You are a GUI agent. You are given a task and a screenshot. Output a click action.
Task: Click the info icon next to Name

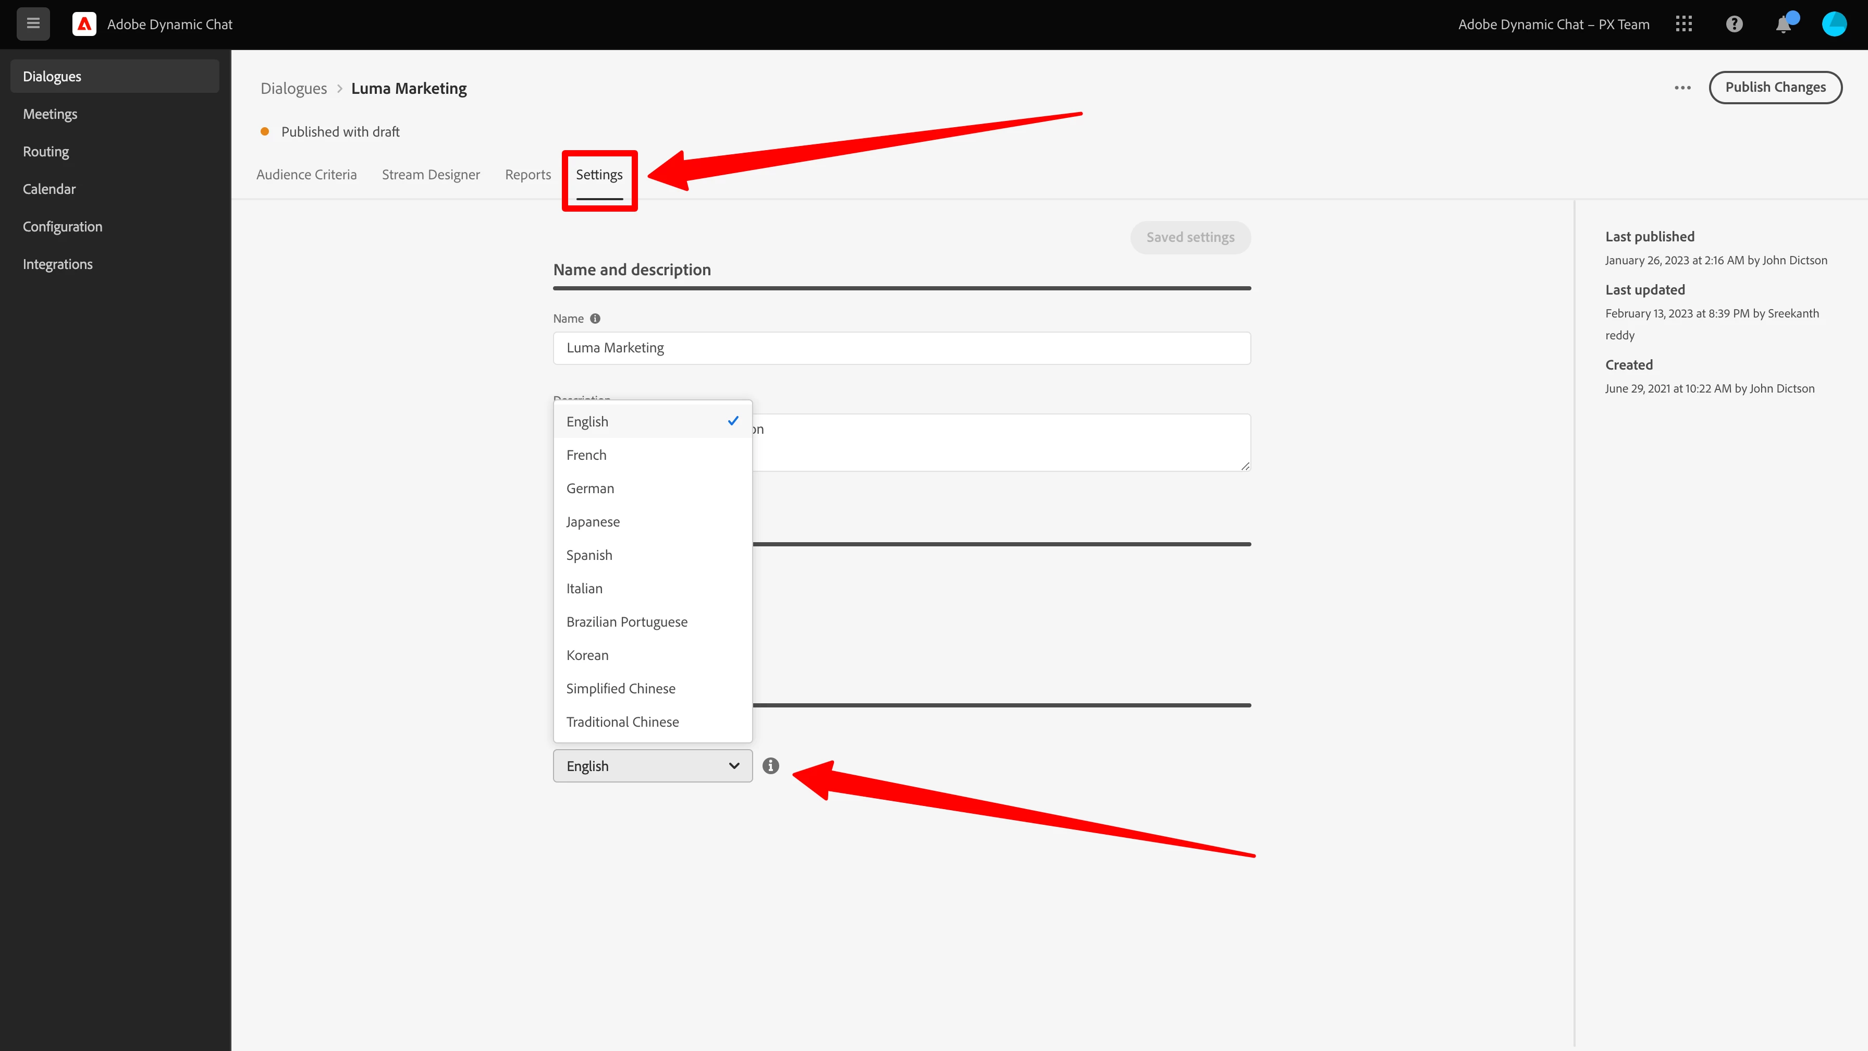[595, 319]
